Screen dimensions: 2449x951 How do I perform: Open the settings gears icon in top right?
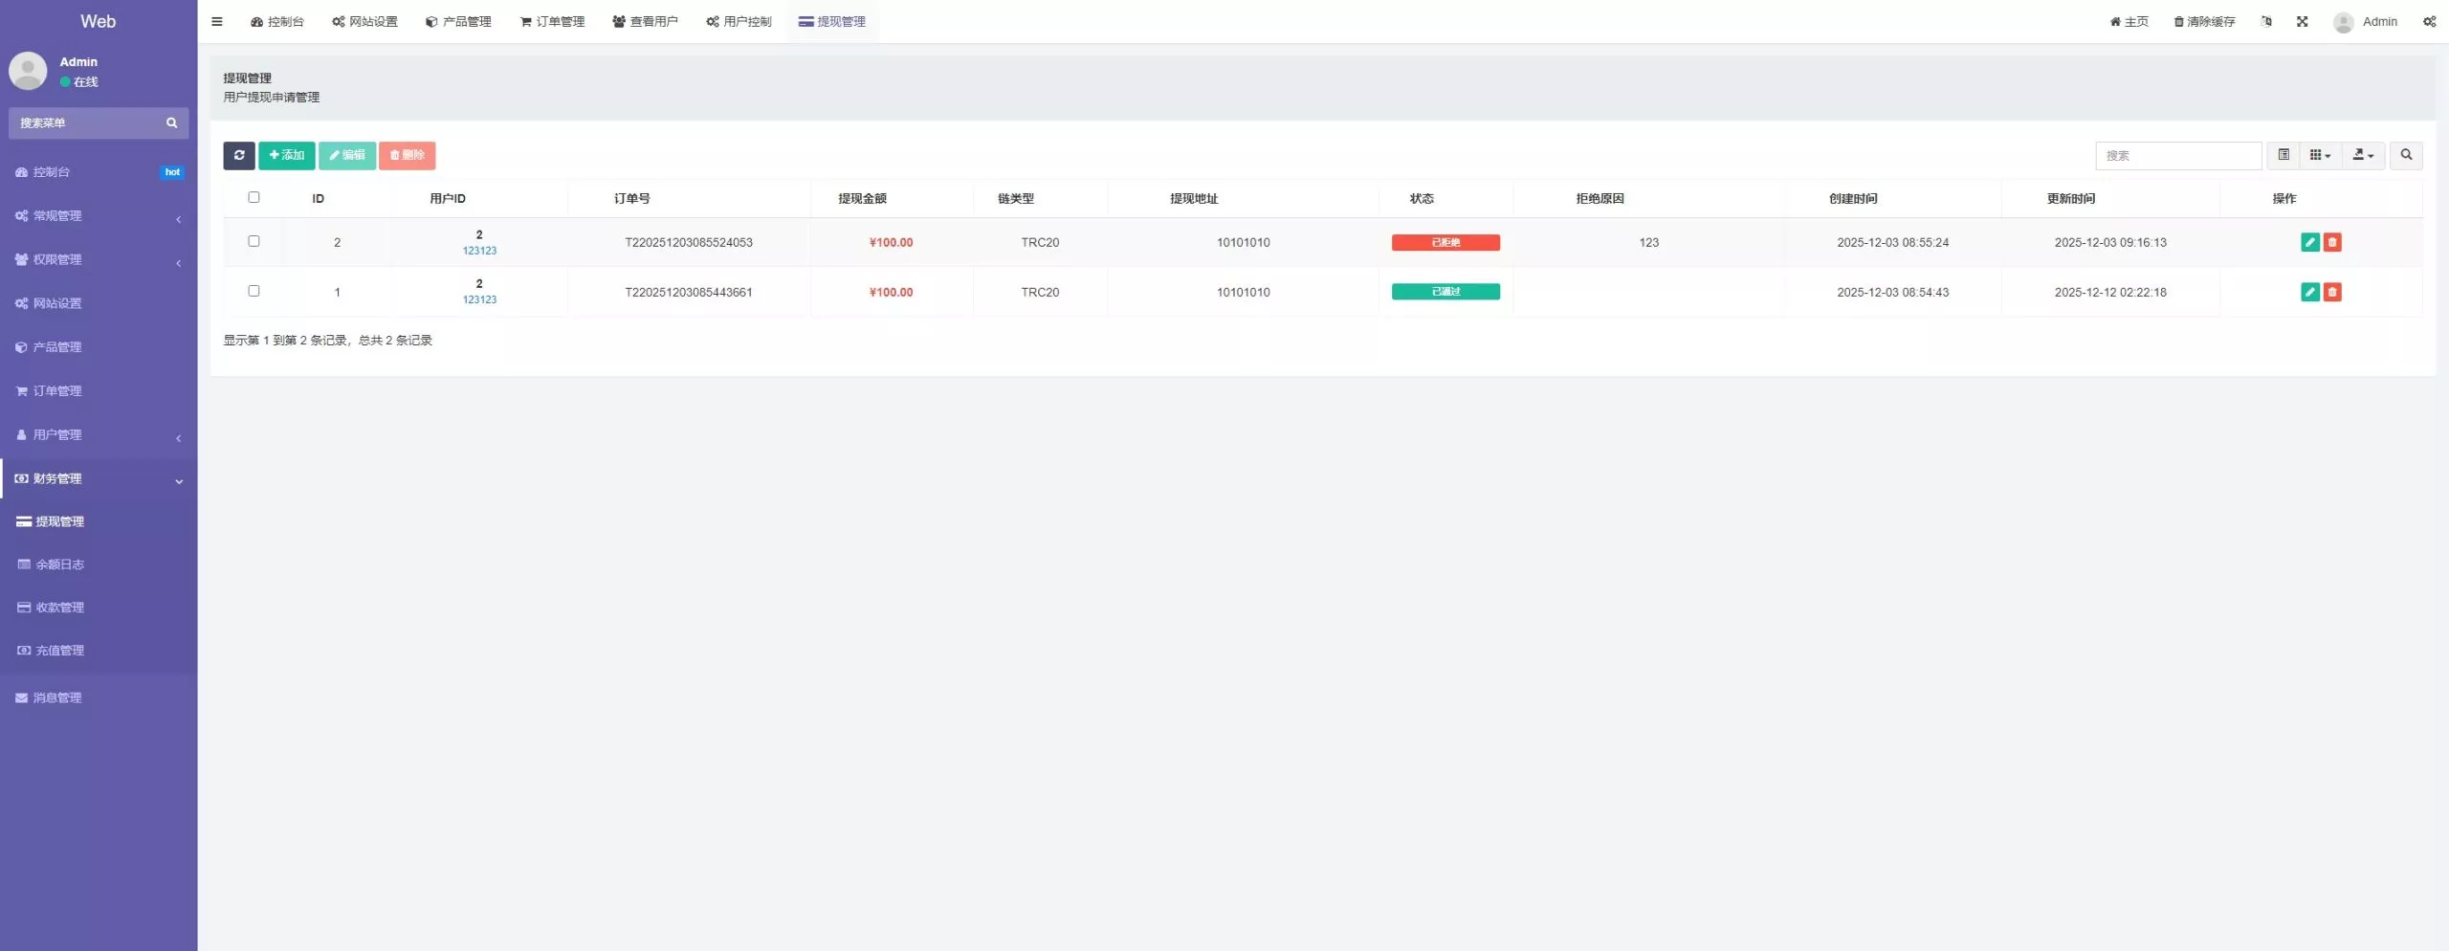(x=2429, y=21)
